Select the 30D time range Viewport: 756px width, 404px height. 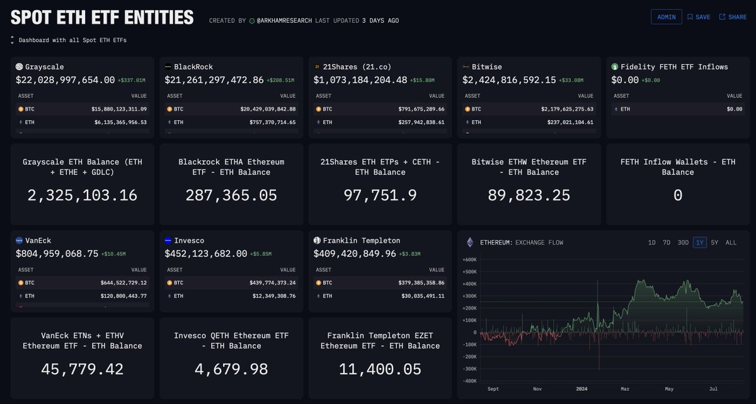click(x=683, y=243)
